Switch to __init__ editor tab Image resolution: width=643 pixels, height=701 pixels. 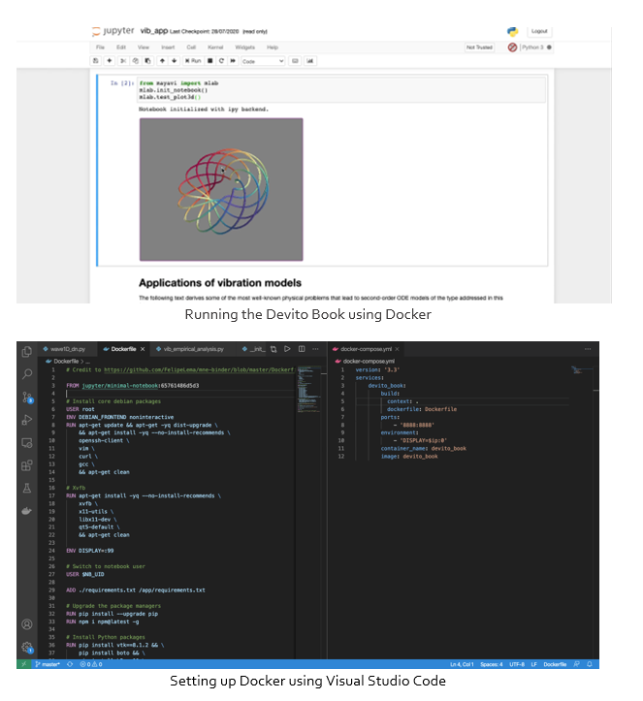pos(253,349)
